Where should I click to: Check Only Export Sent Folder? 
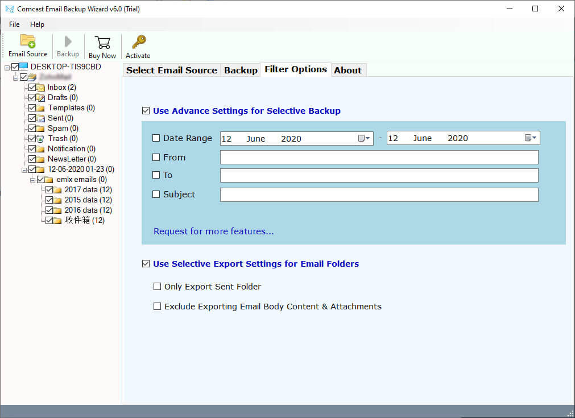coord(158,287)
